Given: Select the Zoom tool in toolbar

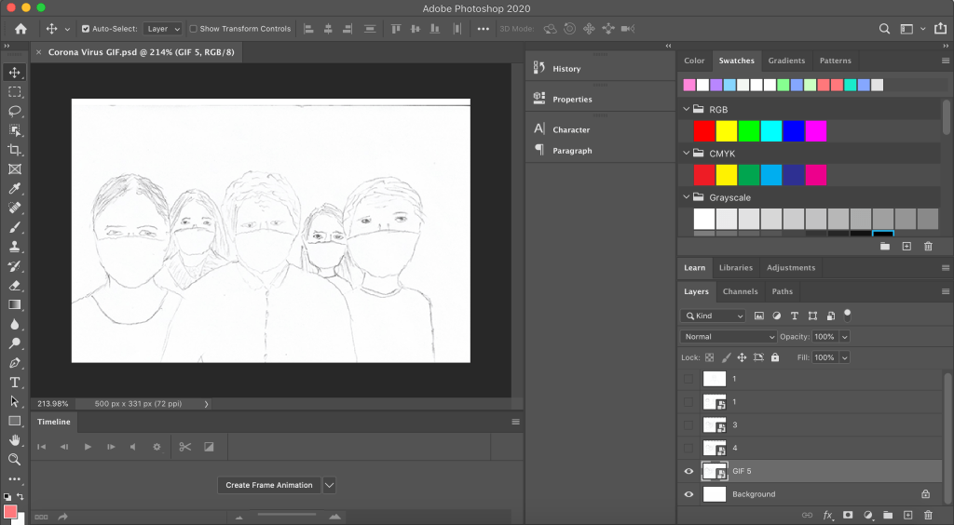Looking at the screenshot, I should coord(15,459).
